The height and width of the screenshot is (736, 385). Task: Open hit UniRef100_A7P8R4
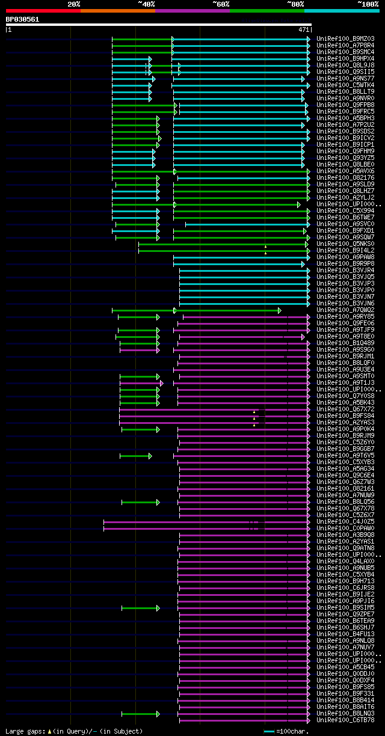click(345, 46)
